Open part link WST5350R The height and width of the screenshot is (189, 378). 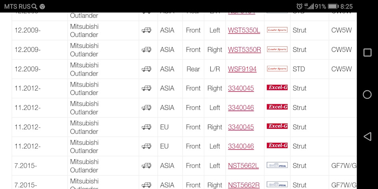pos(245,50)
